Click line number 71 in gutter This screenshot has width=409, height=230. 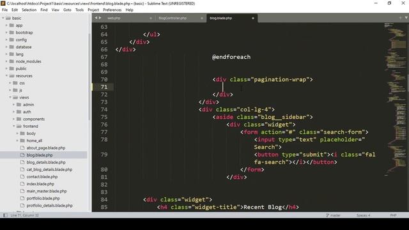104,87
